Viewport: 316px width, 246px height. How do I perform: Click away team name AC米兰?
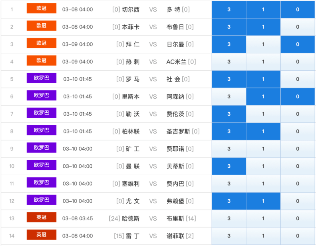pos(176,62)
